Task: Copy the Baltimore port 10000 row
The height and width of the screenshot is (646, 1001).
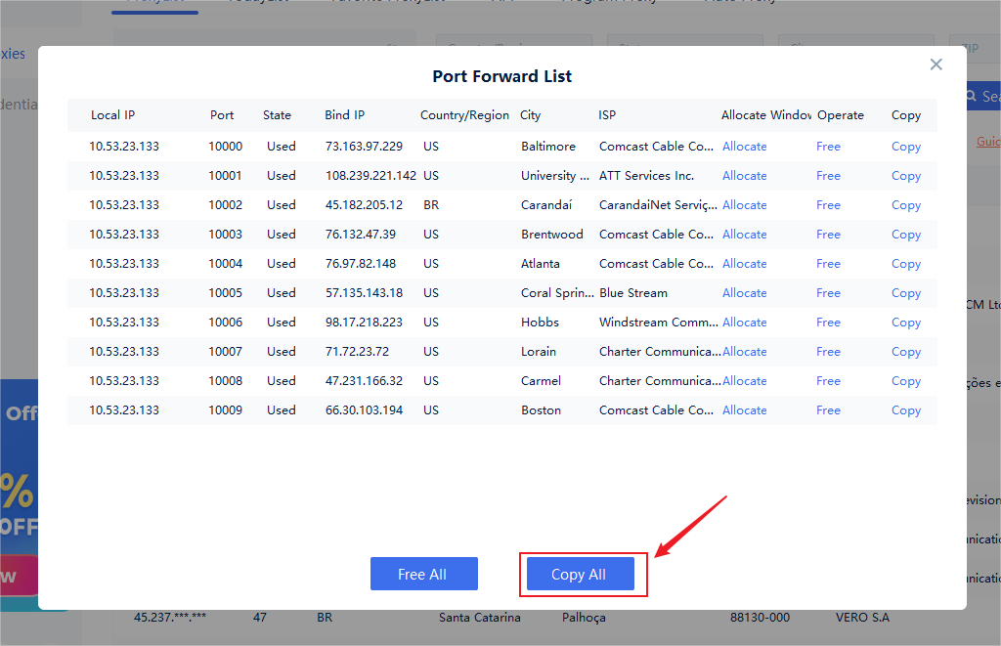Action: tap(905, 147)
